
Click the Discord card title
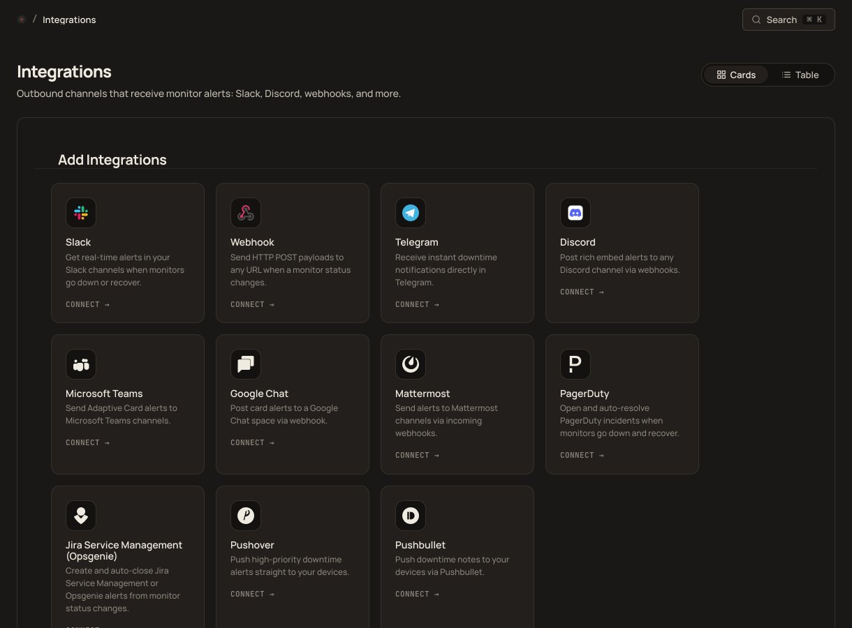578,242
